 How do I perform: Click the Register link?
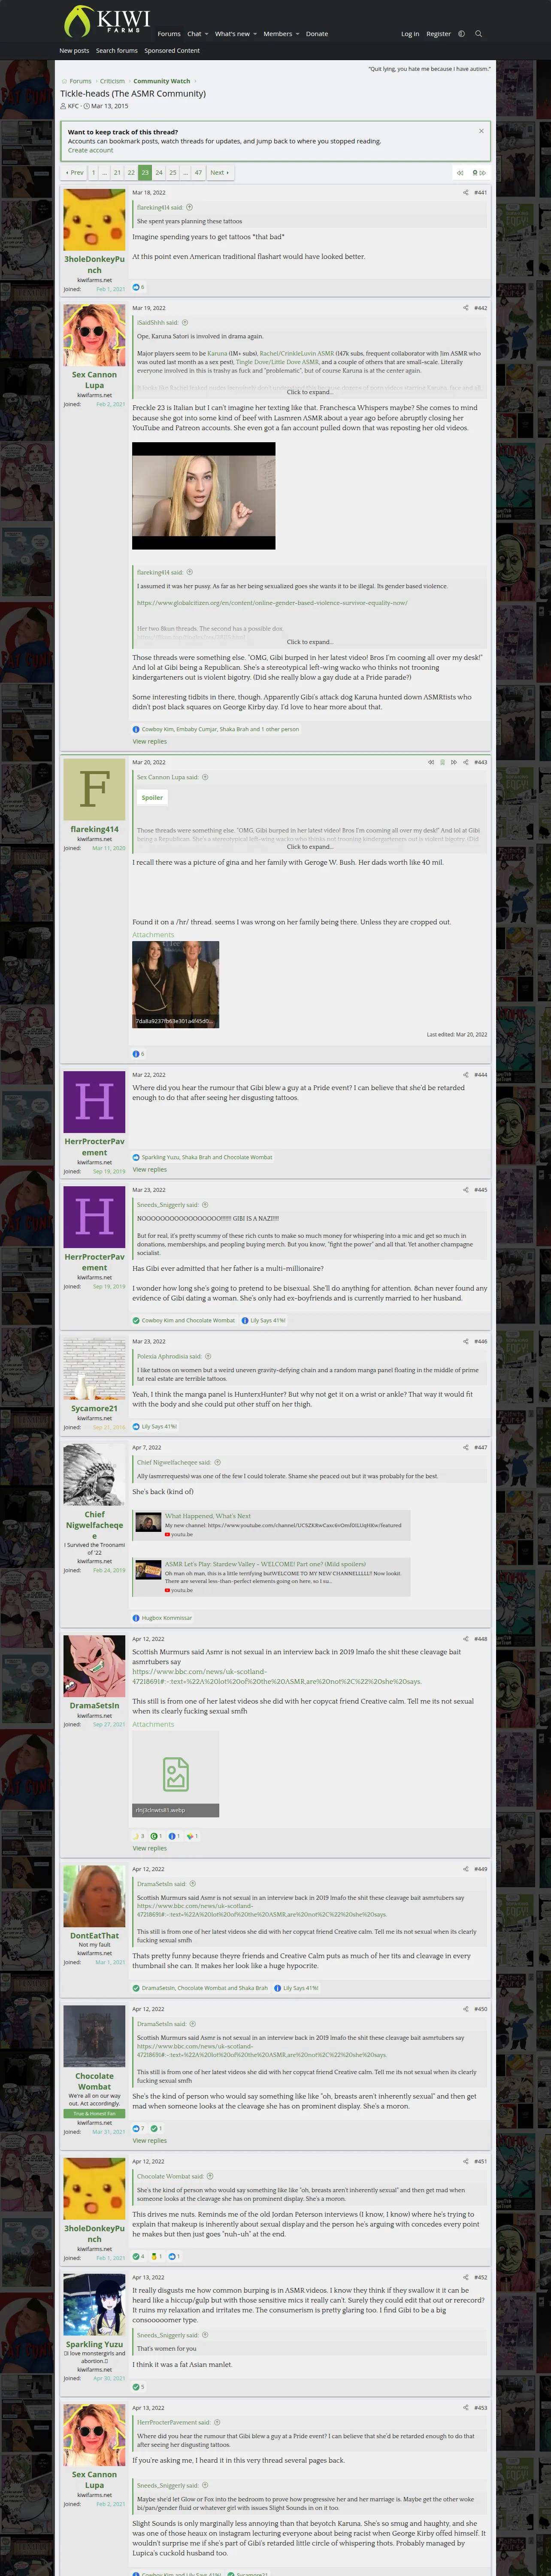(x=439, y=34)
